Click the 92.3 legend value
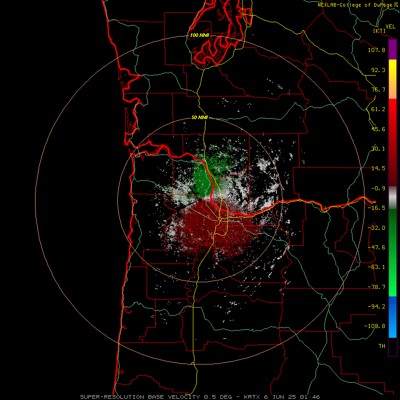The height and width of the screenshot is (400, 400). [x=378, y=70]
